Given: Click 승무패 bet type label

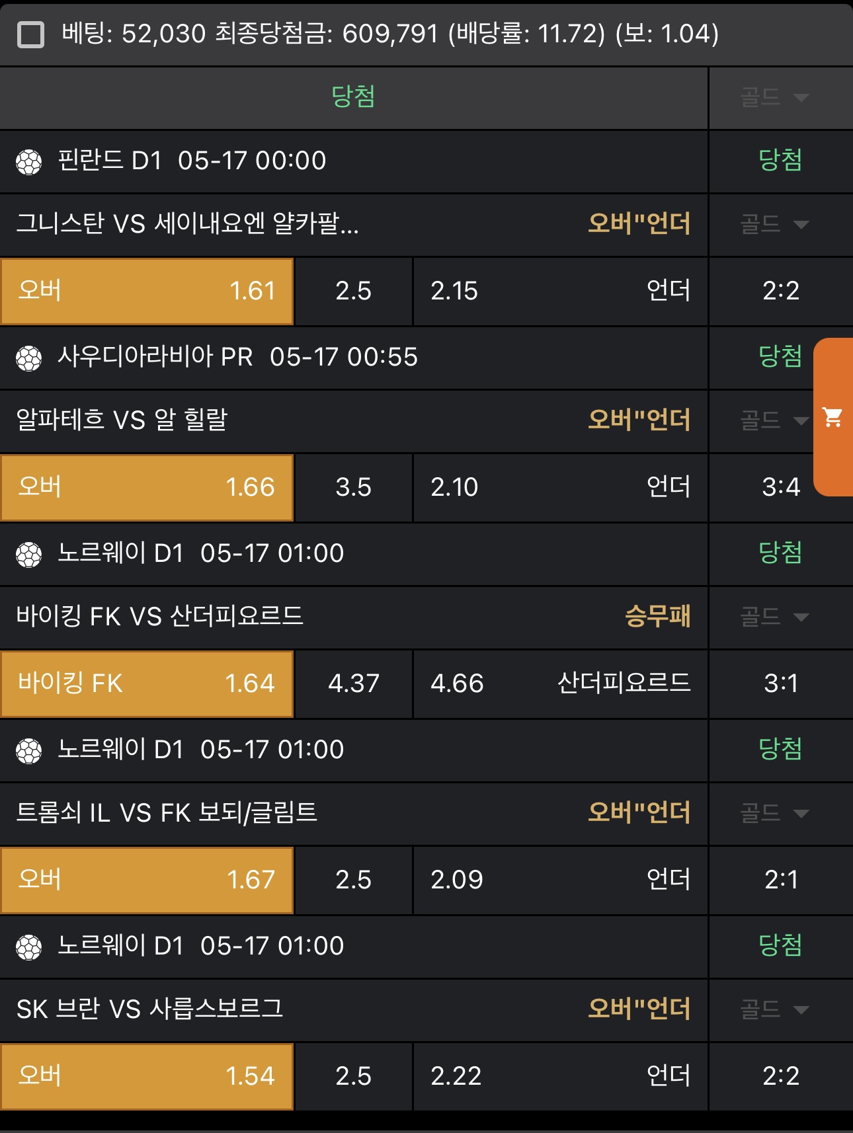Looking at the screenshot, I should [658, 616].
